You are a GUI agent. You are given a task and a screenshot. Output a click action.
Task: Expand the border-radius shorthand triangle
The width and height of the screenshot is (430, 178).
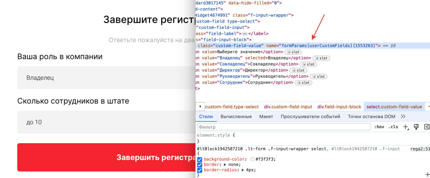coord(243,170)
